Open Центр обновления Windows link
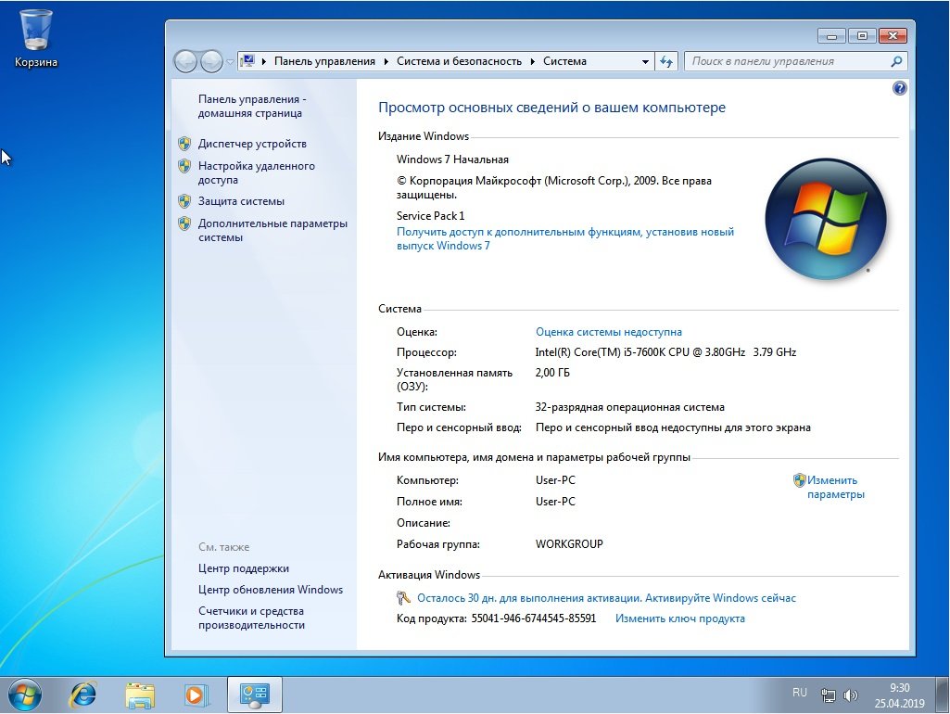 pyautogui.click(x=271, y=590)
